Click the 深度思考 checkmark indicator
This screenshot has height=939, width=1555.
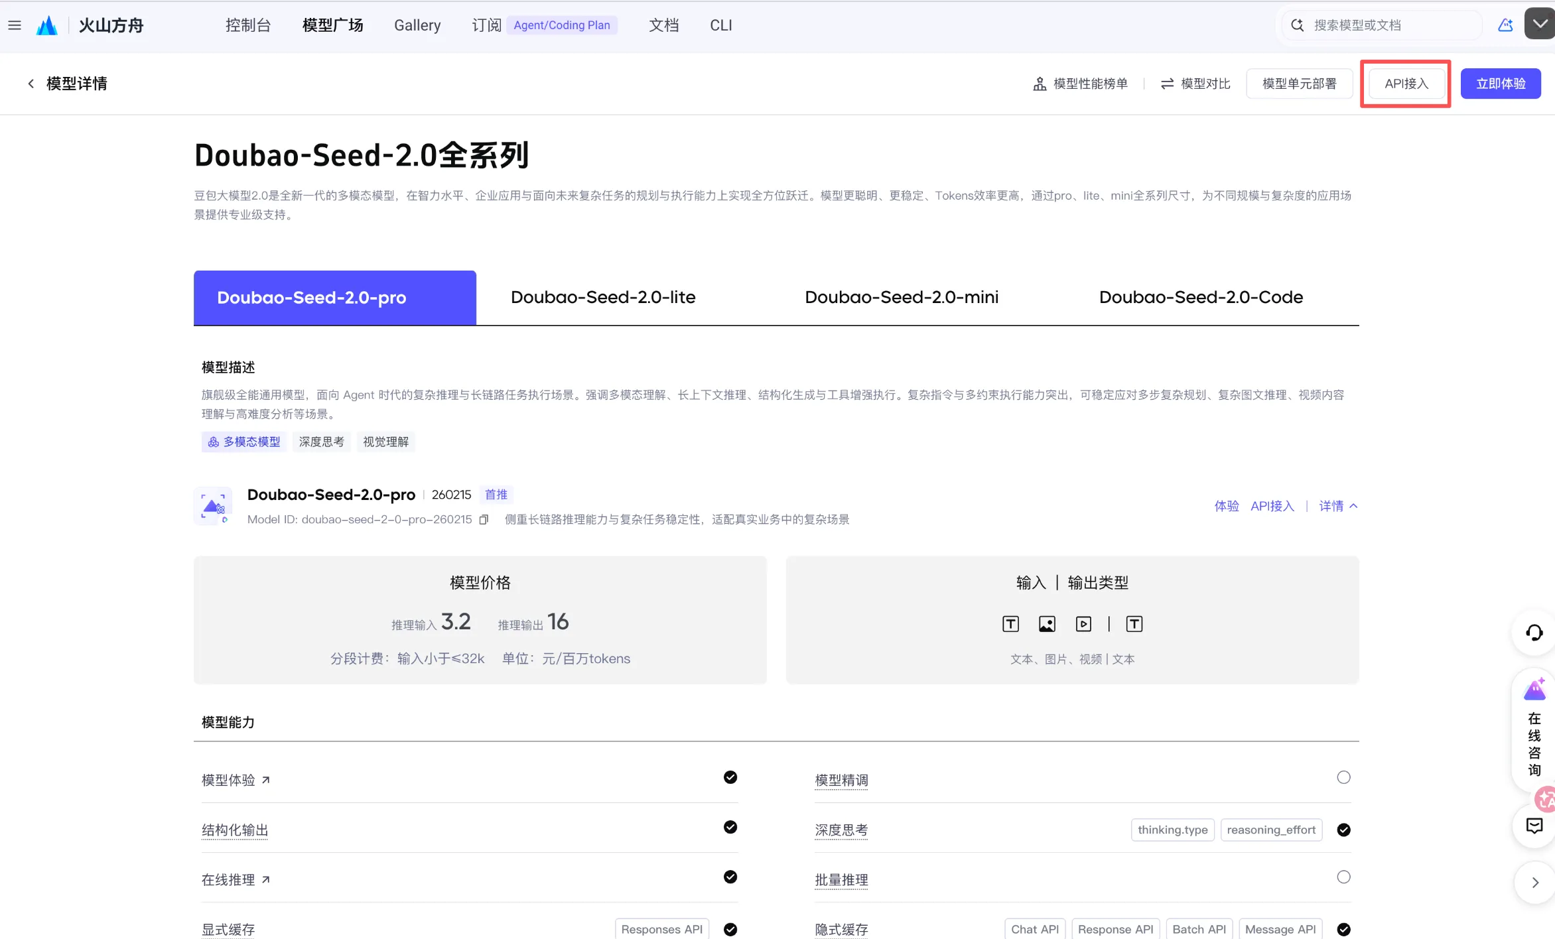[1343, 830]
